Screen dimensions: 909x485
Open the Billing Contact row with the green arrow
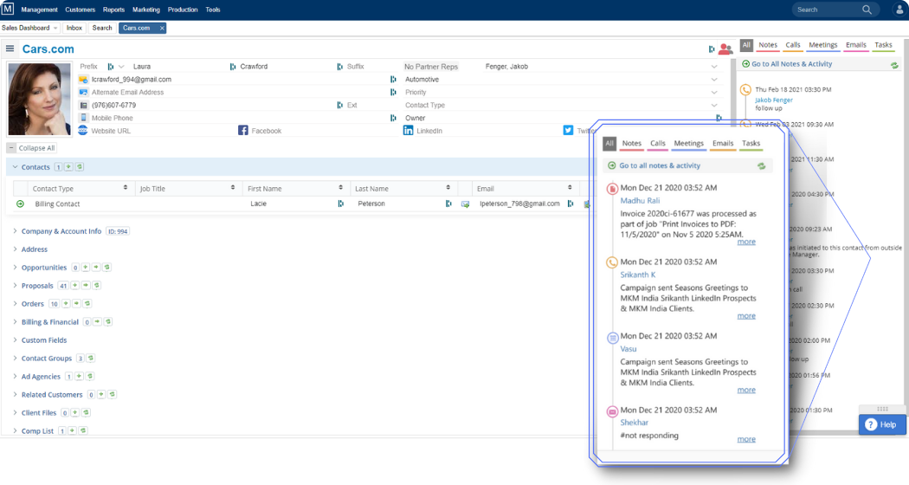tap(20, 204)
